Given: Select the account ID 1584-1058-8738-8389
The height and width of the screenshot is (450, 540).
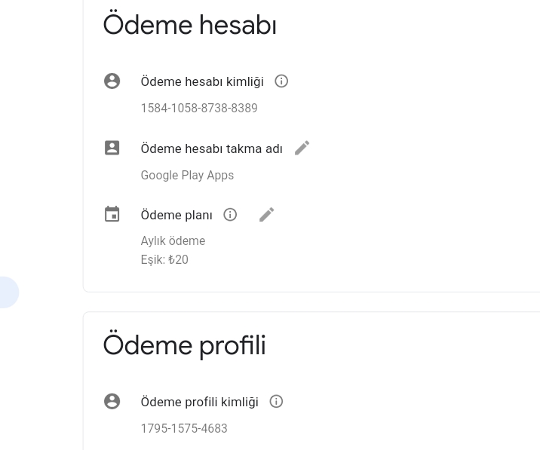Looking at the screenshot, I should tap(199, 108).
